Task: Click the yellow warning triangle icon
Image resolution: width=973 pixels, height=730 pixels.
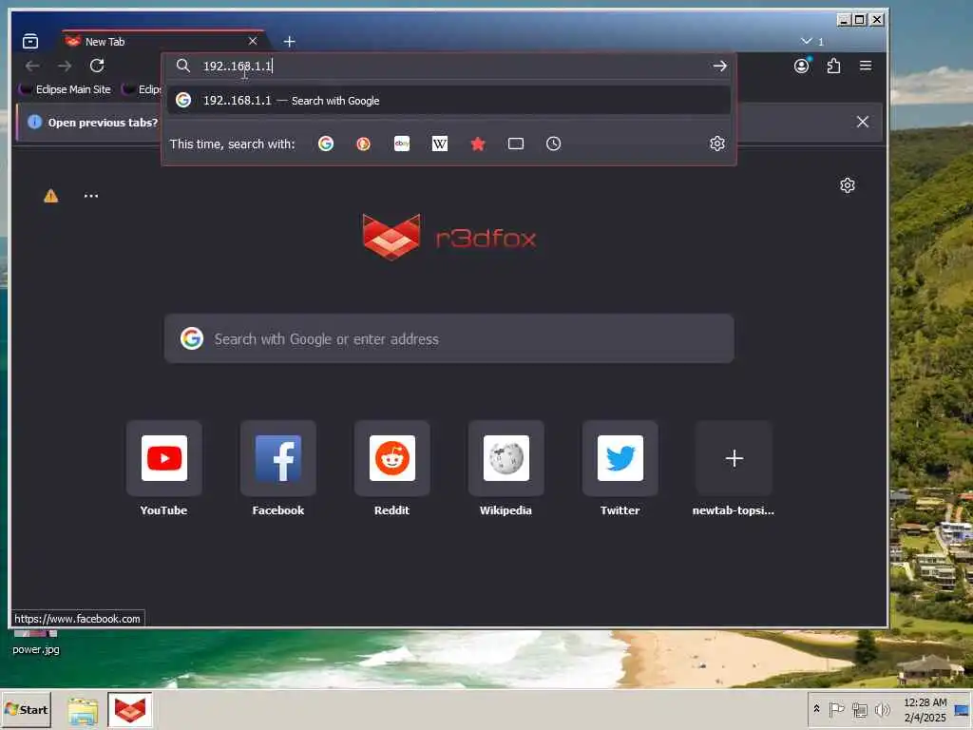Action: coord(51,196)
